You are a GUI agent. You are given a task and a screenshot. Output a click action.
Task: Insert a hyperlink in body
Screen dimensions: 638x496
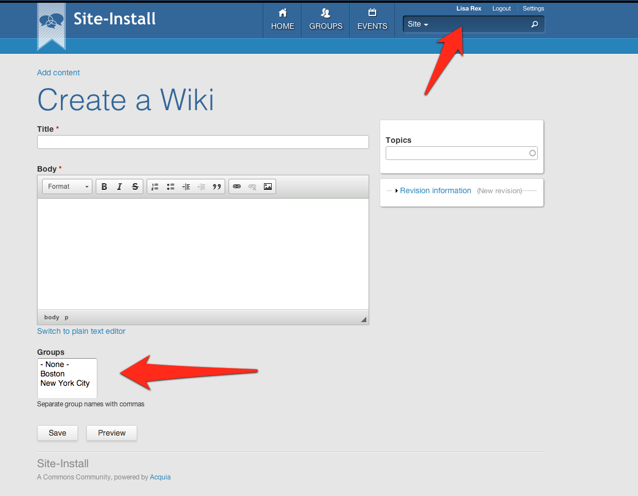(237, 187)
